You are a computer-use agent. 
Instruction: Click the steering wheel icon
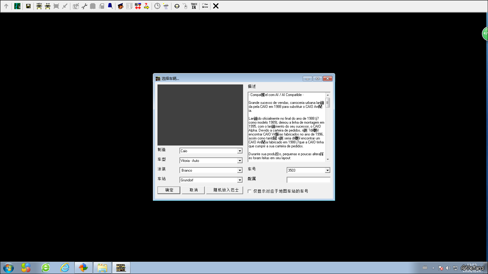click(177, 6)
